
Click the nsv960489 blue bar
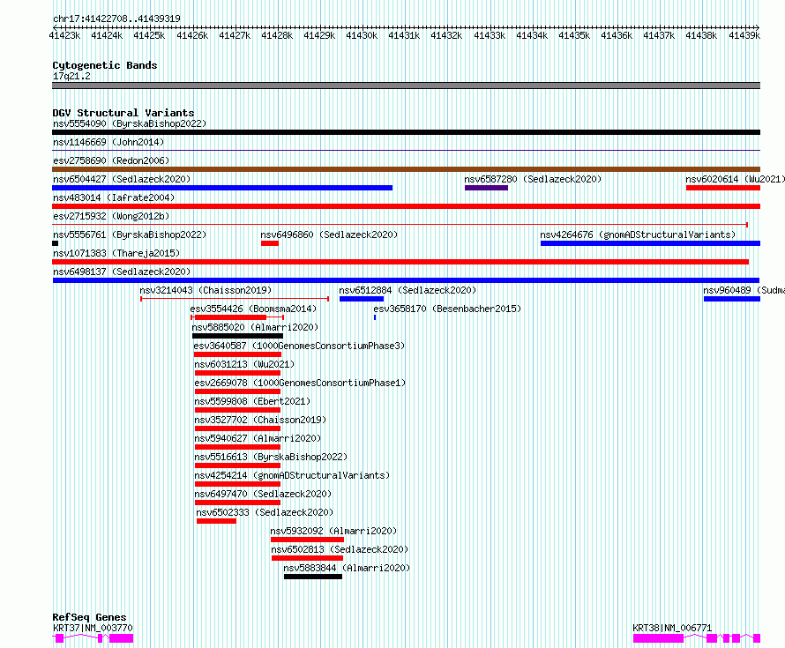tap(732, 299)
